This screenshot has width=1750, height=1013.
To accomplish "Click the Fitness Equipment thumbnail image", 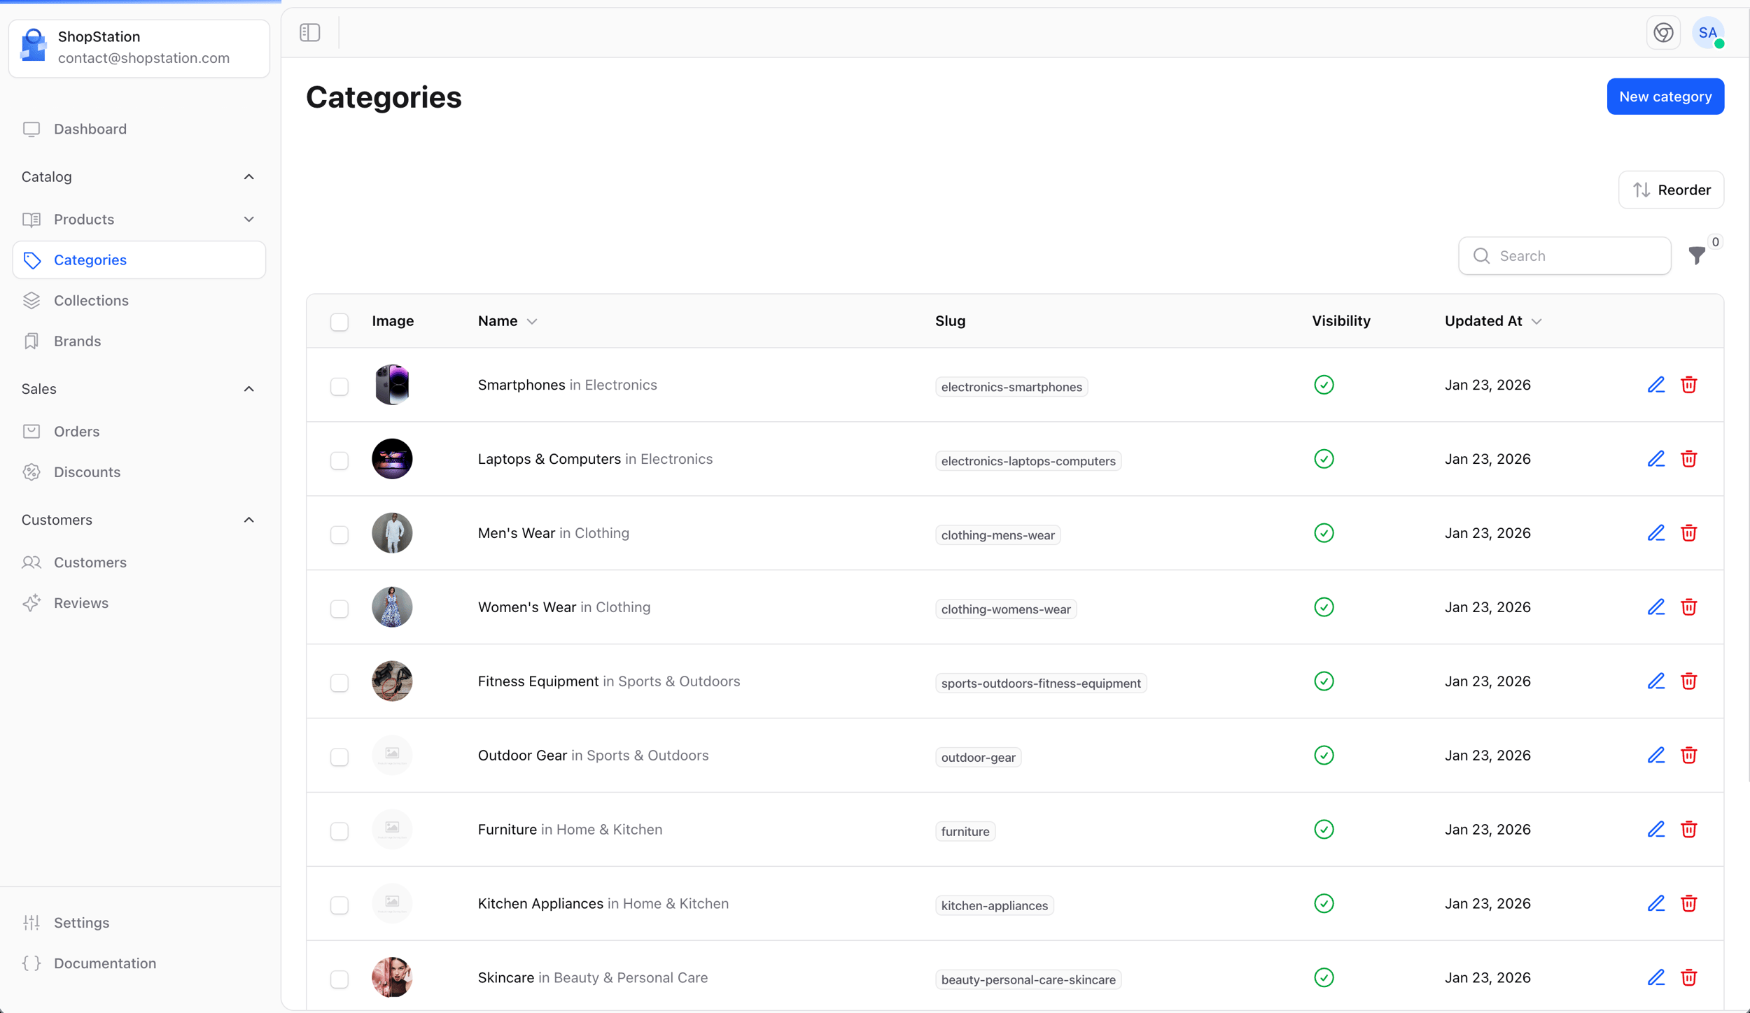I will pyautogui.click(x=392, y=681).
